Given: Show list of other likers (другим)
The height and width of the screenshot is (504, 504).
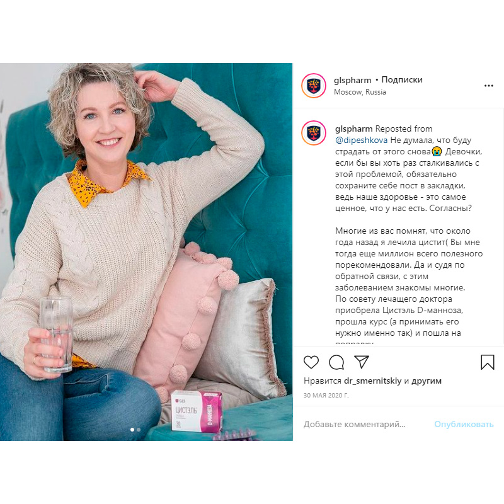Looking at the screenshot, I should pos(427,381).
